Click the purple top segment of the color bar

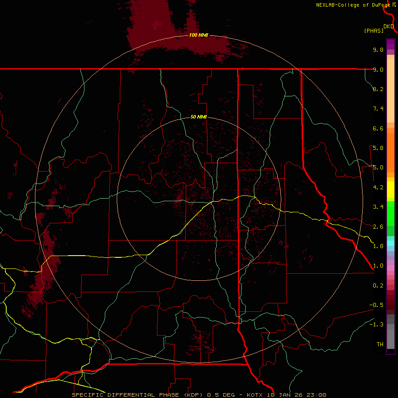[390, 44]
